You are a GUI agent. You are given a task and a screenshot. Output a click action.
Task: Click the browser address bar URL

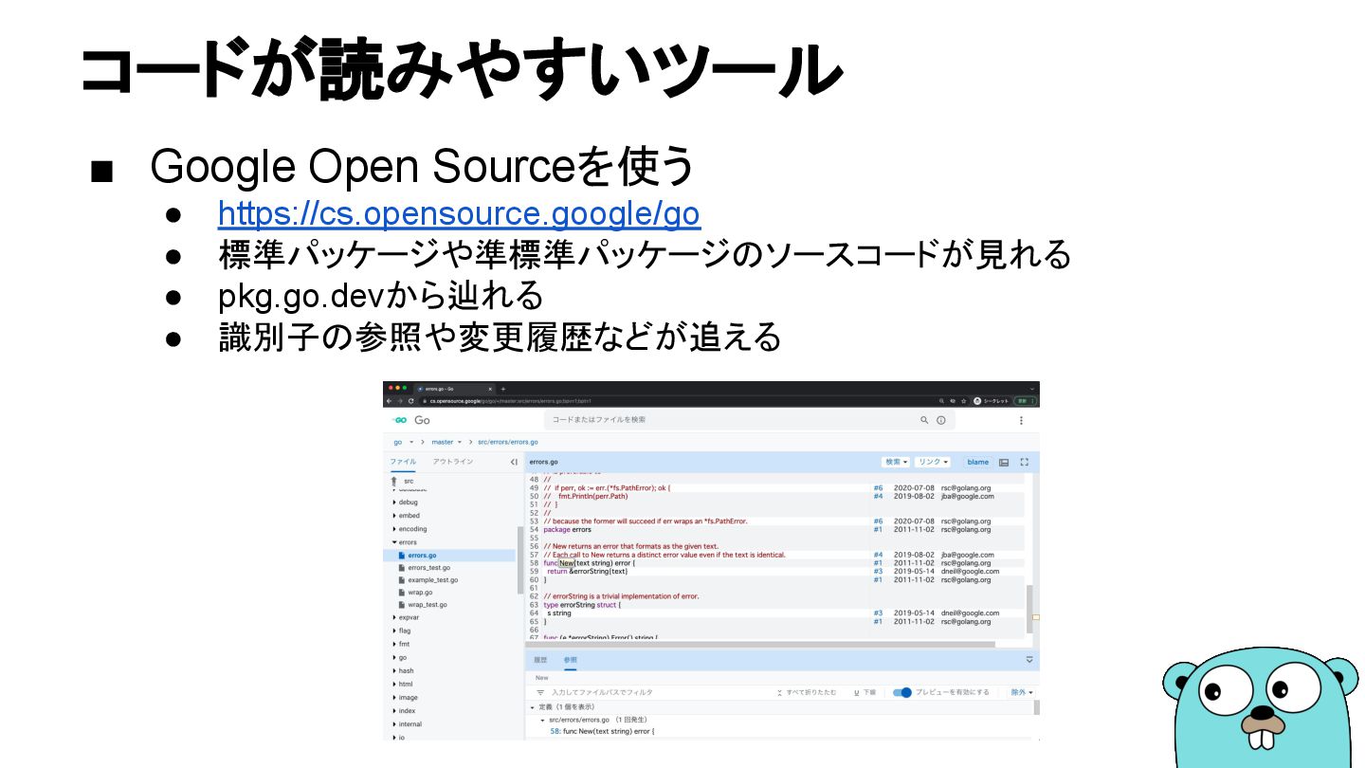tap(510, 401)
